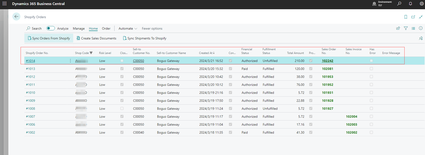This screenshot has height=155, width=425.
Task: Open customer C00050 in #1014 row
Action: click(138, 61)
